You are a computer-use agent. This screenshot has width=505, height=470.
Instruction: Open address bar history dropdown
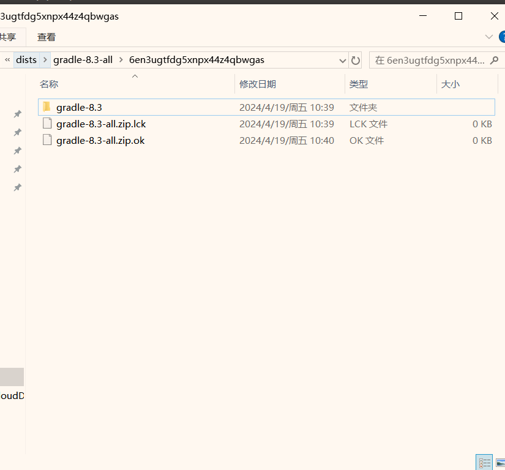pyautogui.click(x=342, y=60)
